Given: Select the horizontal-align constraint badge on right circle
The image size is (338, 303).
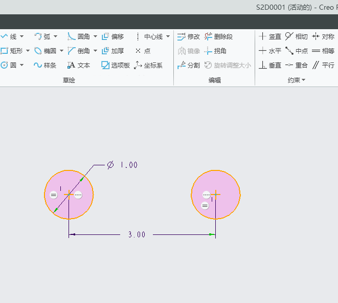Looking at the screenshot, I should [207, 195].
